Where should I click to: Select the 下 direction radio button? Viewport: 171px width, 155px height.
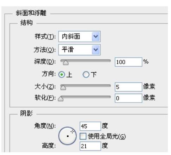pyautogui.click(x=86, y=75)
